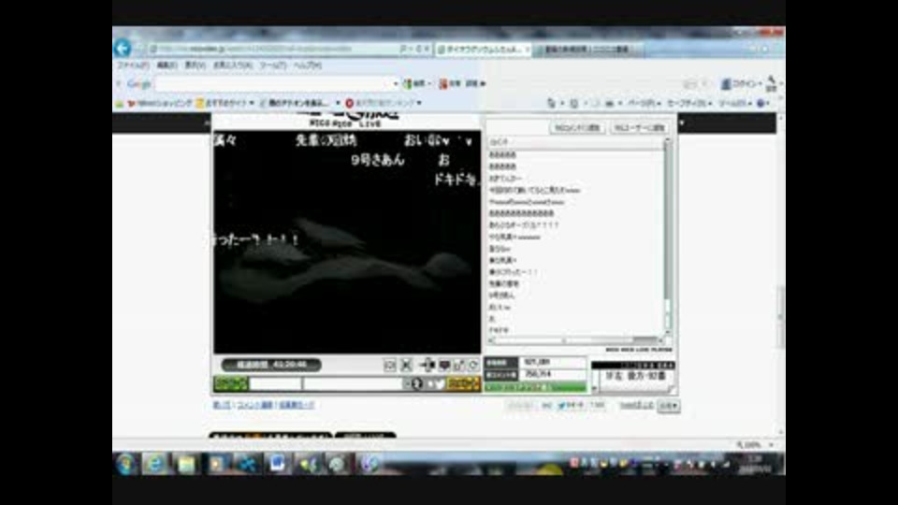This screenshot has width=898, height=505.
Task: Open the 表示(V) menu
Action: 195,65
